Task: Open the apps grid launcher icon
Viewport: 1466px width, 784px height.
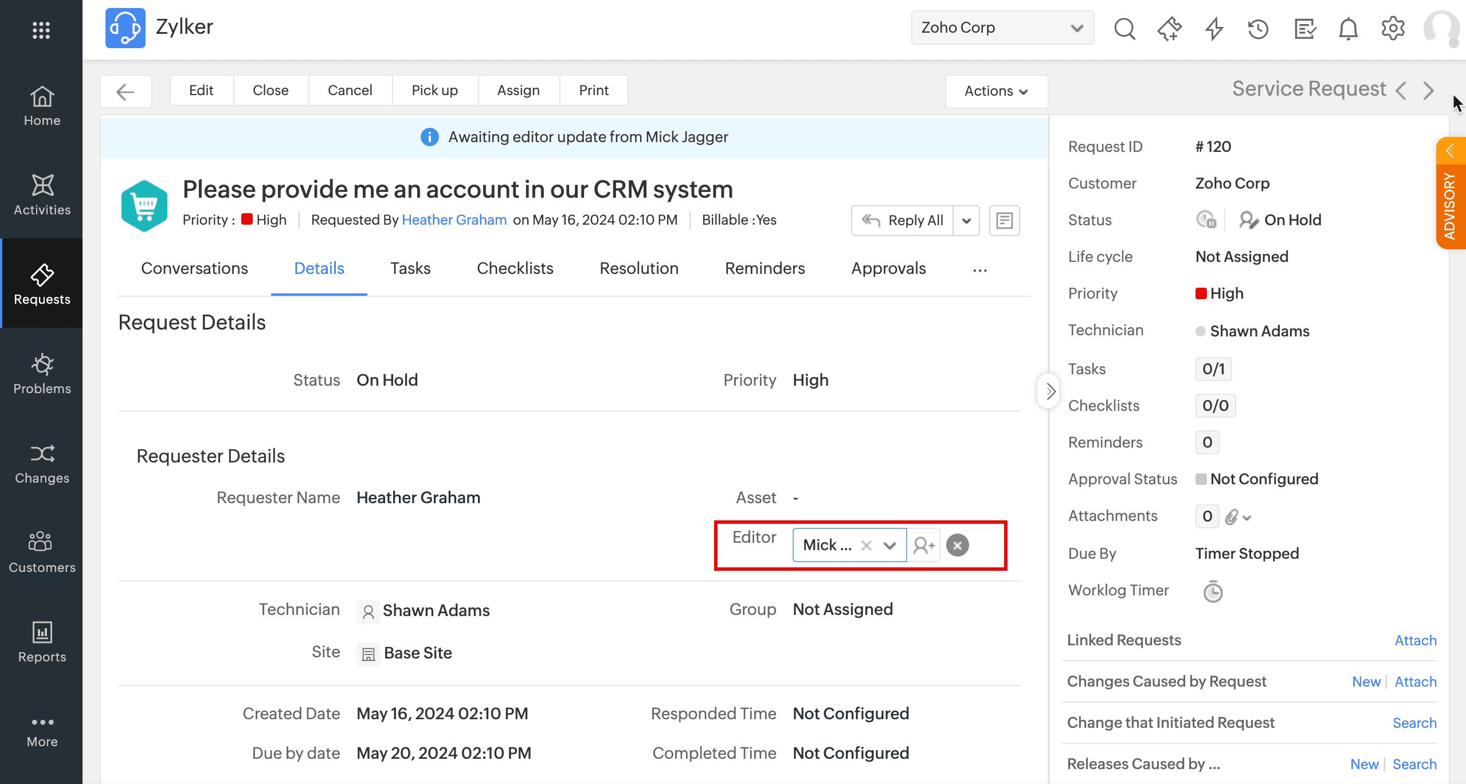Action: coord(41,30)
